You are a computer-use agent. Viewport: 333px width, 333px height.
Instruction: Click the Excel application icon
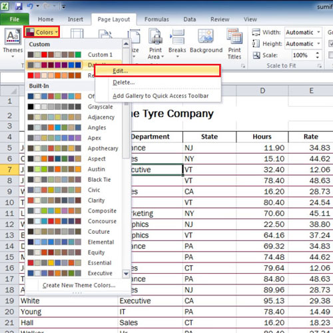click(5, 6)
